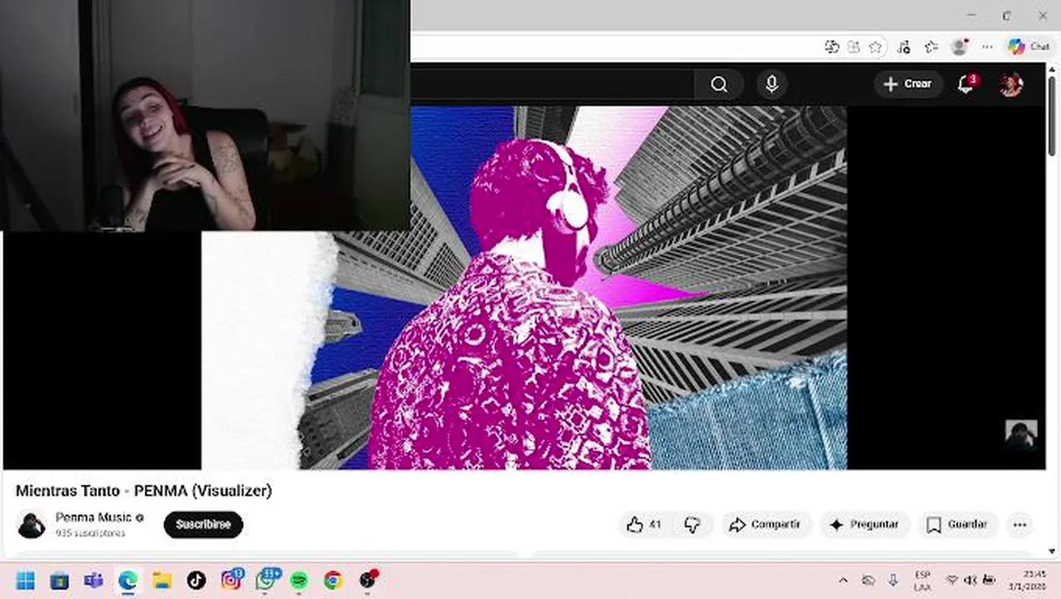
Task: Open Edge settings and more menu
Action: coord(986,47)
